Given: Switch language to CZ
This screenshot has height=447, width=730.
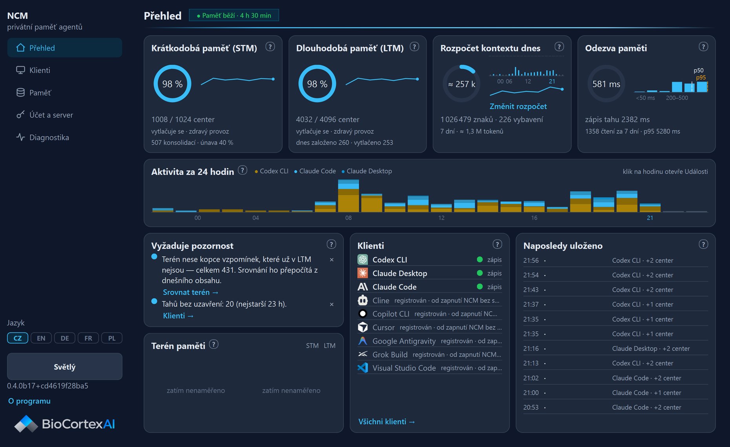Looking at the screenshot, I should (x=18, y=338).
